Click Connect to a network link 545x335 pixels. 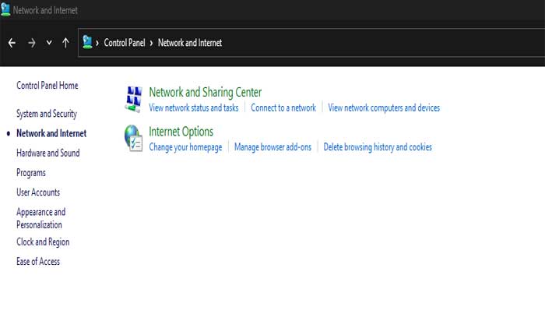tap(283, 108)
